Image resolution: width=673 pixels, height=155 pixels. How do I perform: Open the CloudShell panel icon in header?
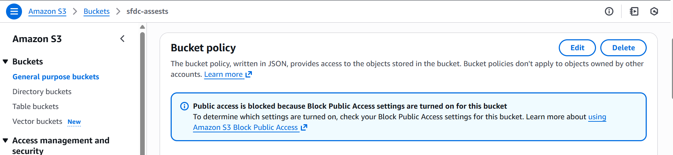click(634, 11)
